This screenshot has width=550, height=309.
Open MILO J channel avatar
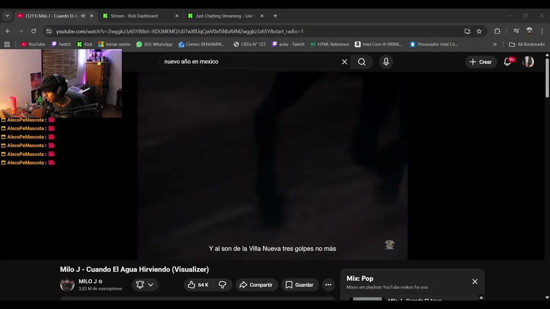pos(67,285)
